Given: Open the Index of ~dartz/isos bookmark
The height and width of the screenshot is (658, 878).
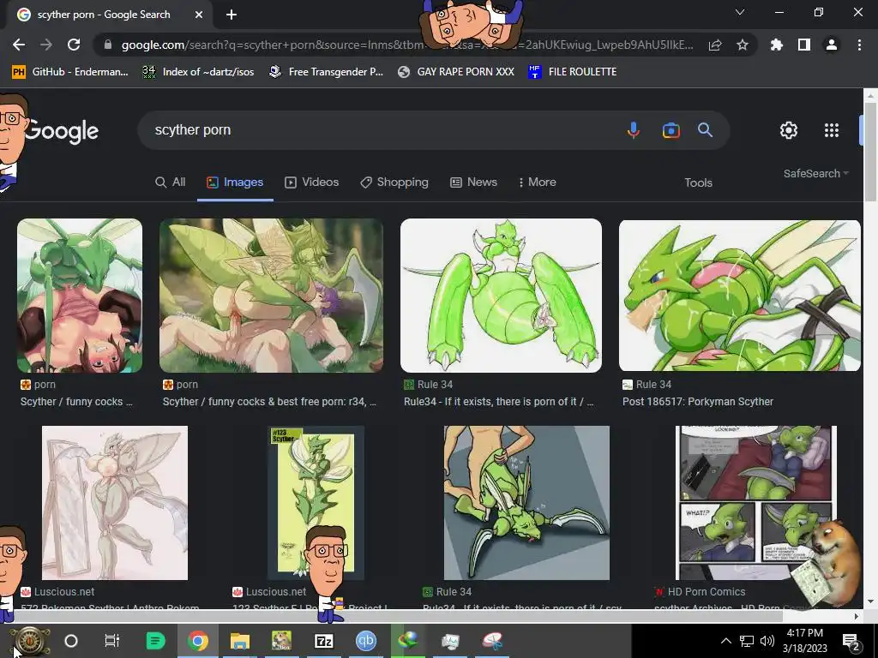Looking at the screenshot, I should (x=198, y=72).
